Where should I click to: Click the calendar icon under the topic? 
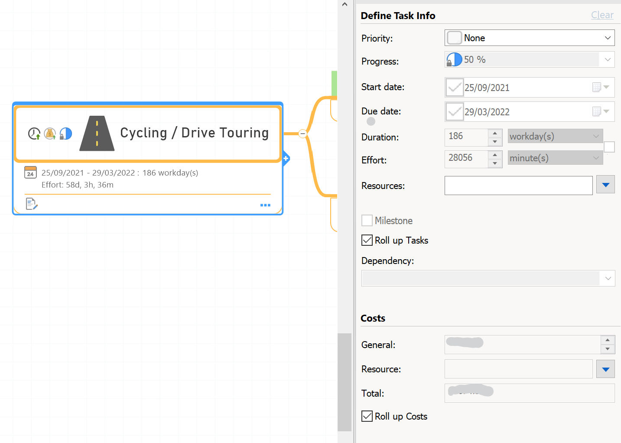30,173
